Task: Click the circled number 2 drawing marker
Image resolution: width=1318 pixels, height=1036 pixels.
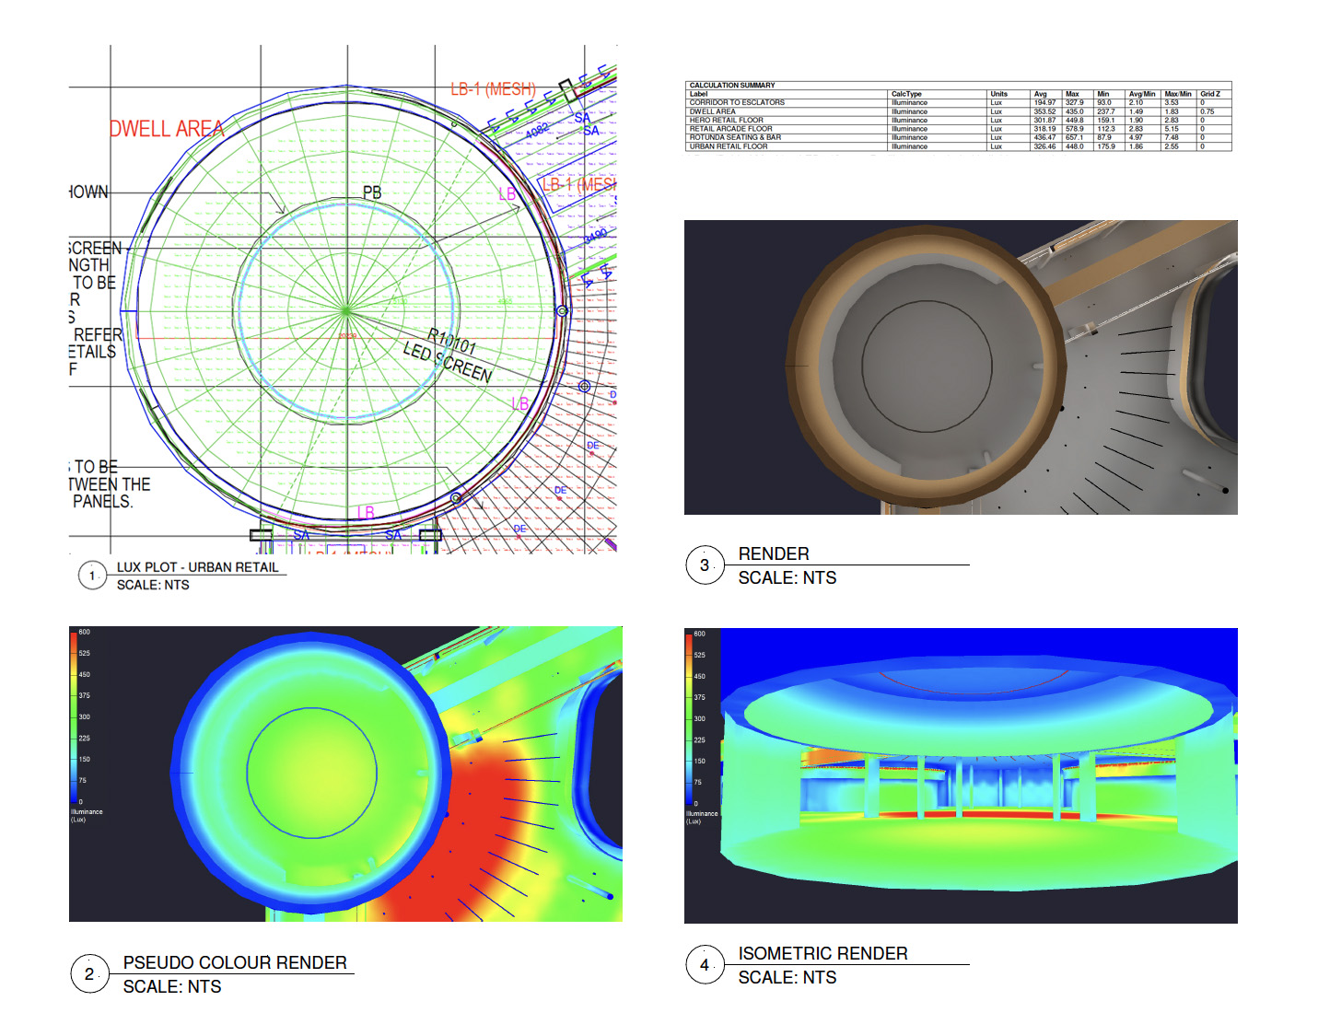Action: [89, 974]
